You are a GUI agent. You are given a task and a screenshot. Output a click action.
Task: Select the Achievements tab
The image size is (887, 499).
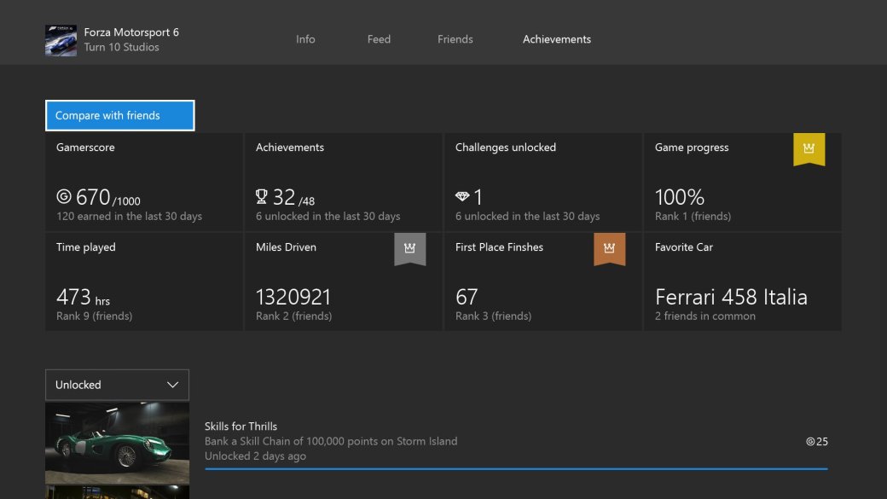557,39
